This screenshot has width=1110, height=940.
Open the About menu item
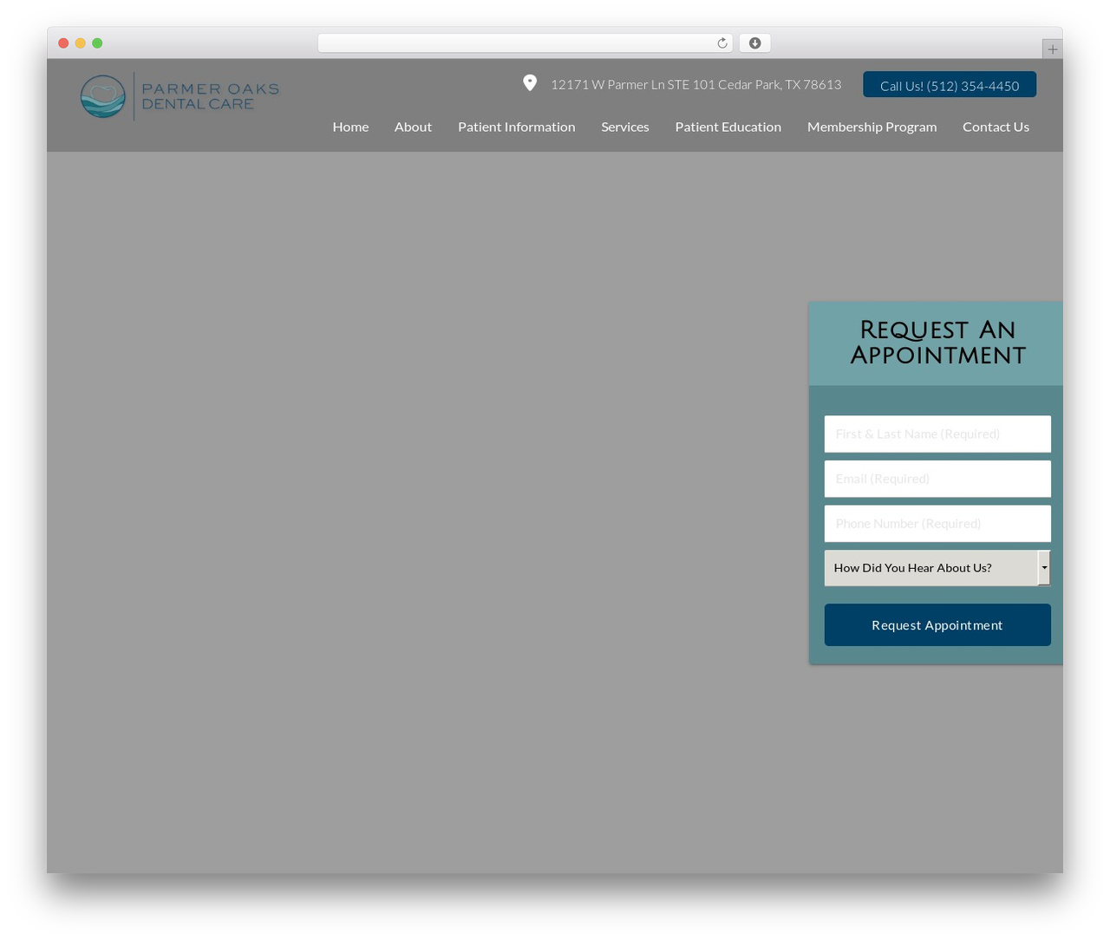pyautogui.click(x=413, y=127)
